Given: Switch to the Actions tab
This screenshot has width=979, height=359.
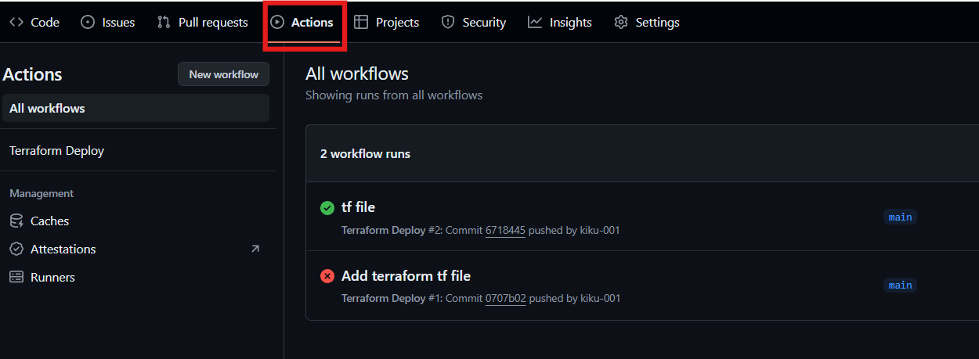Looking at the screenshot, I should [302, 23].
